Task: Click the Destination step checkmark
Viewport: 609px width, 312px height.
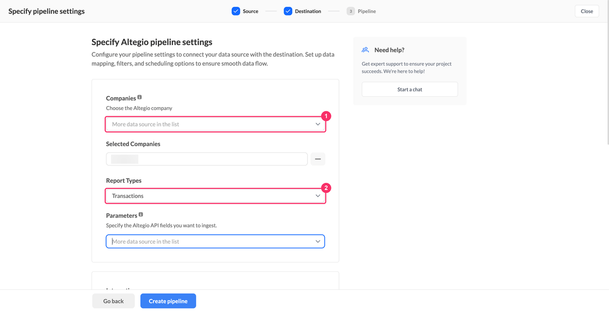Action: (x=288, y=11)
